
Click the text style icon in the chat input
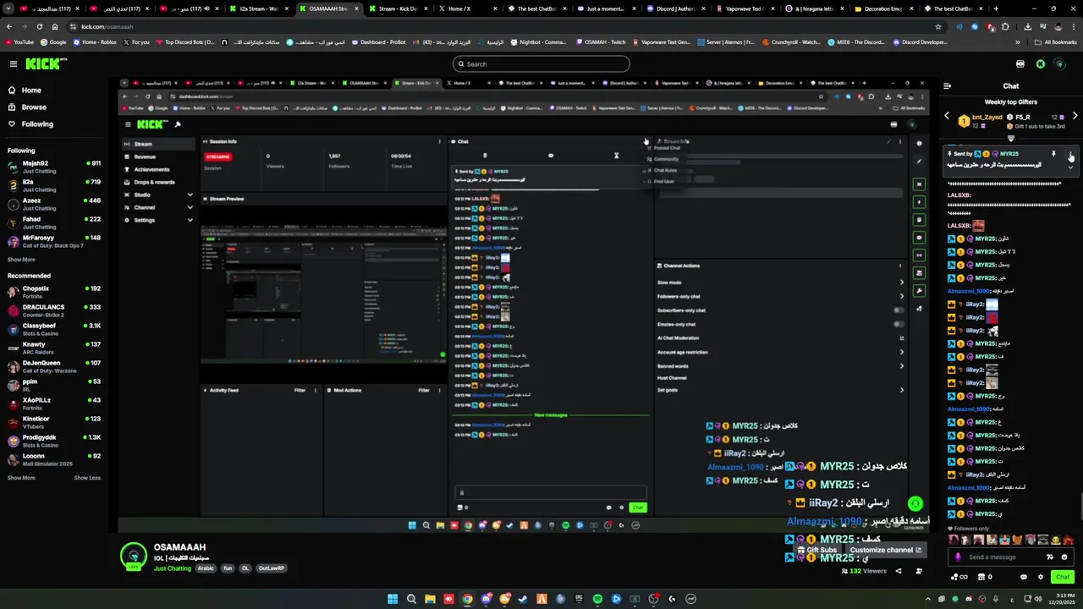tap(1050, 557)
